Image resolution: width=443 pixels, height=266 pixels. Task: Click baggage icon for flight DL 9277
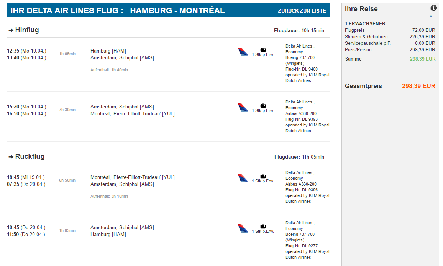pos(263,227)
